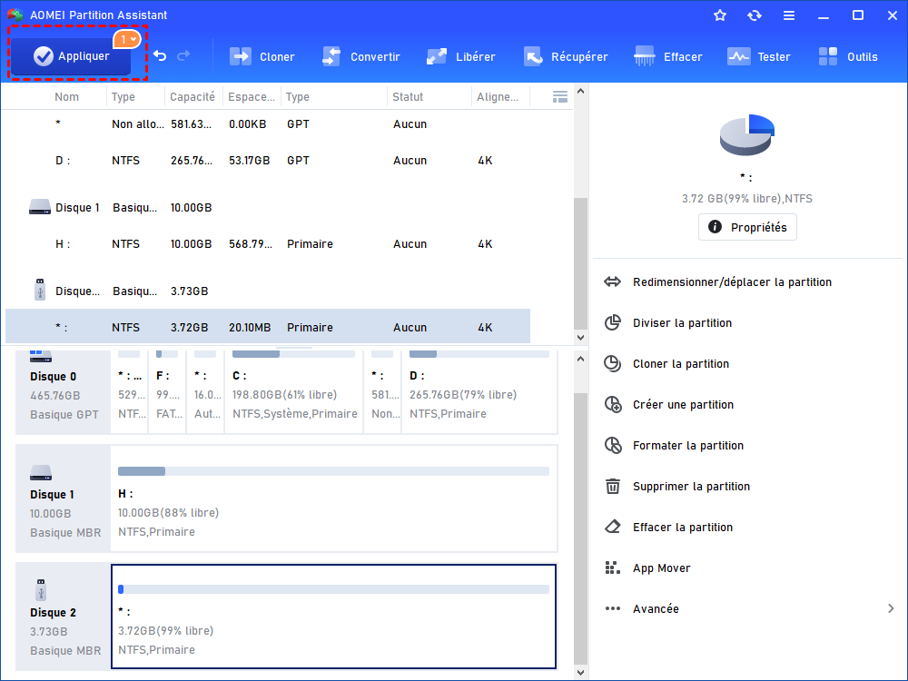Open the Convertir menu

360,56
